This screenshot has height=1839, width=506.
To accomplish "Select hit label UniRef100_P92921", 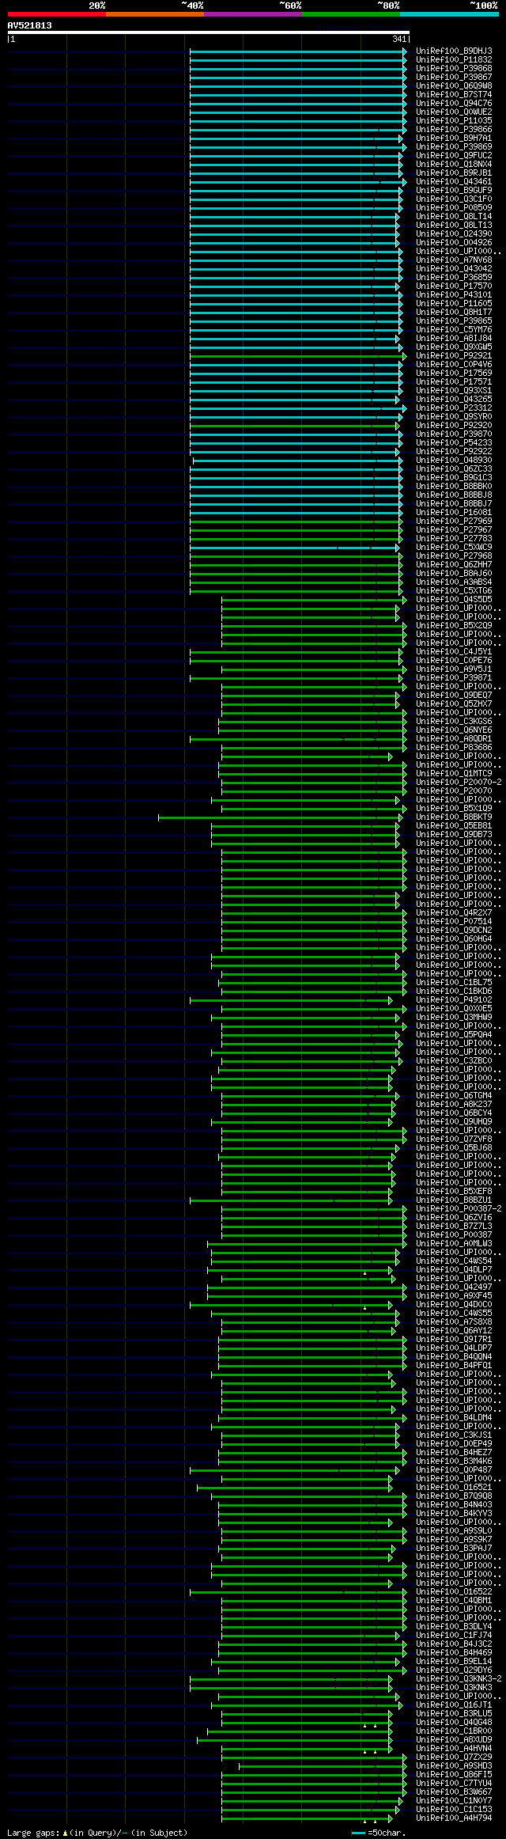I will (x=454, y=355).
